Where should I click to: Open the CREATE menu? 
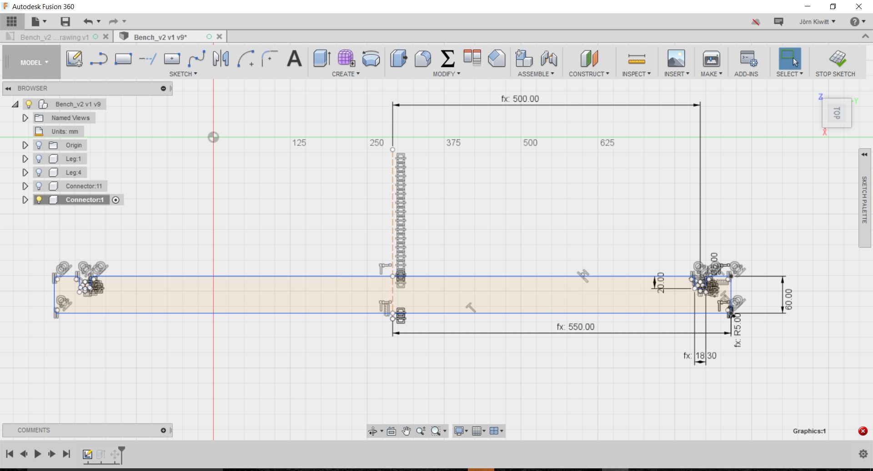[346, 74]
